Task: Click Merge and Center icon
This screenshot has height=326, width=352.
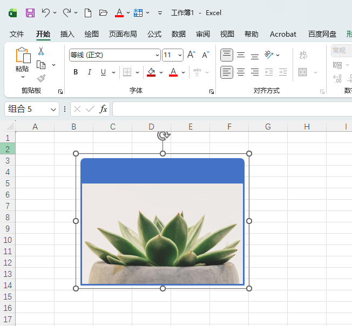Action: click(303, 72)
